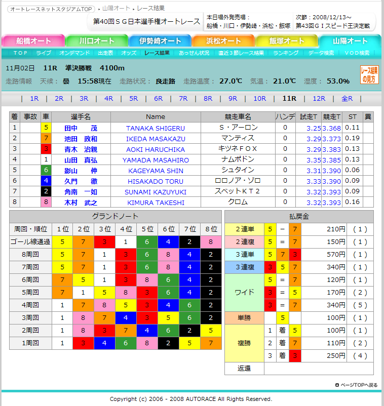Image resolution: width=384 pixels, height=406 pixels.
Task: Open 直近3節レース結果 menu item
Action: 241,53
